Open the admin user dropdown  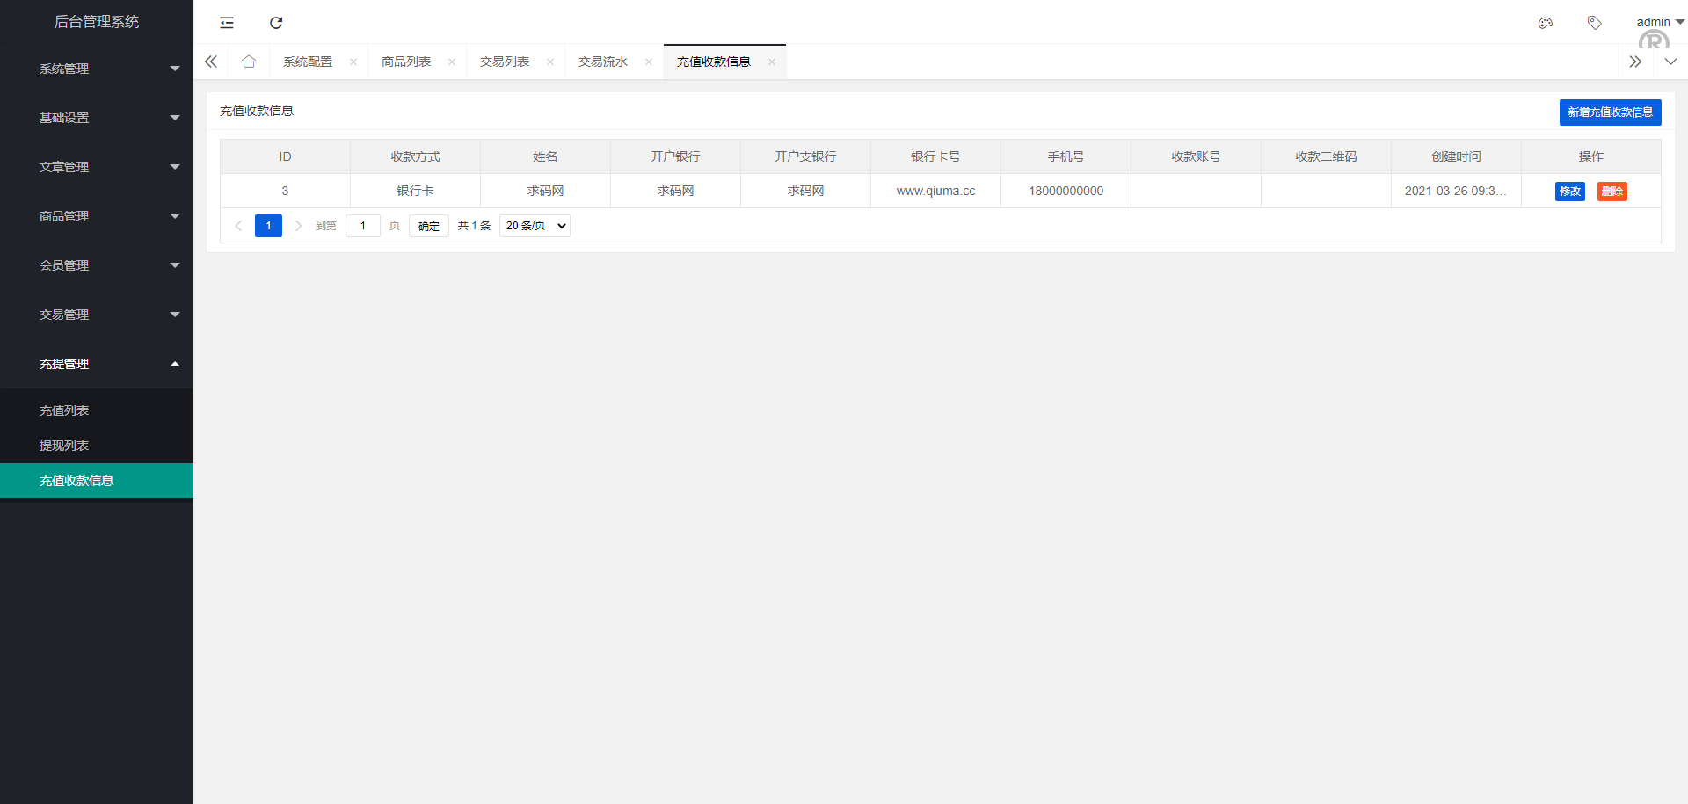[1659, 22]
